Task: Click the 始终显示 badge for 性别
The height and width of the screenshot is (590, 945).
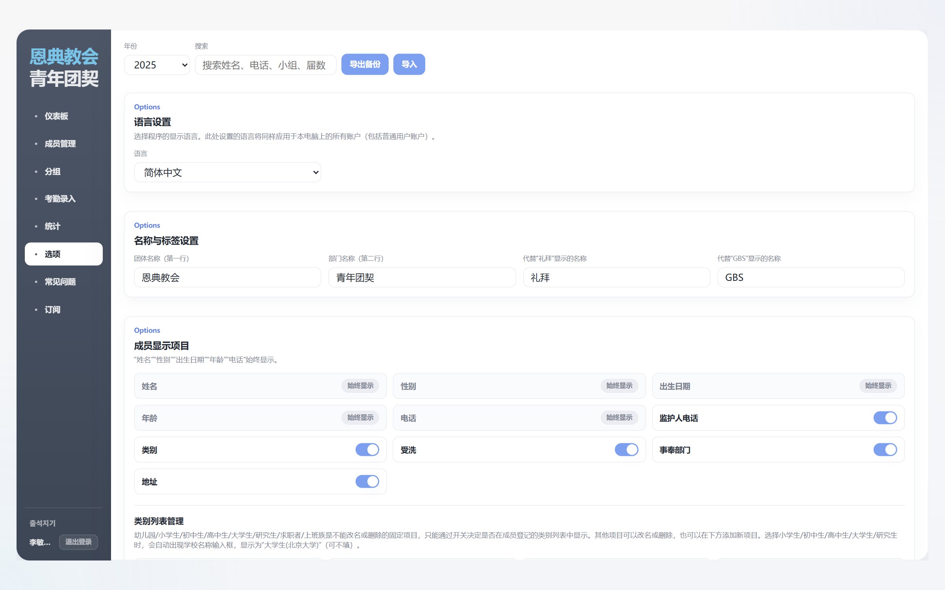Action: 619,386
